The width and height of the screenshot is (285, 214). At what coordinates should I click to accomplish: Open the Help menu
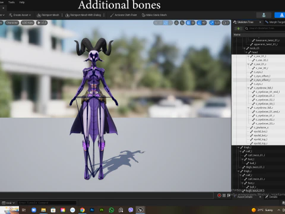coord(22,2)
